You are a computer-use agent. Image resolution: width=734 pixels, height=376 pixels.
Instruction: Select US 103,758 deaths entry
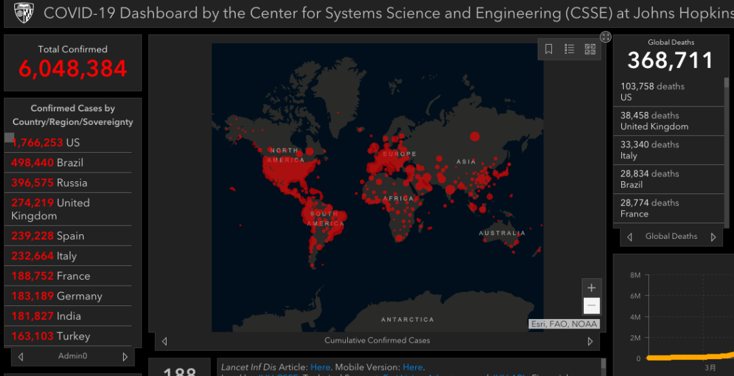click(x=669, y=92)
